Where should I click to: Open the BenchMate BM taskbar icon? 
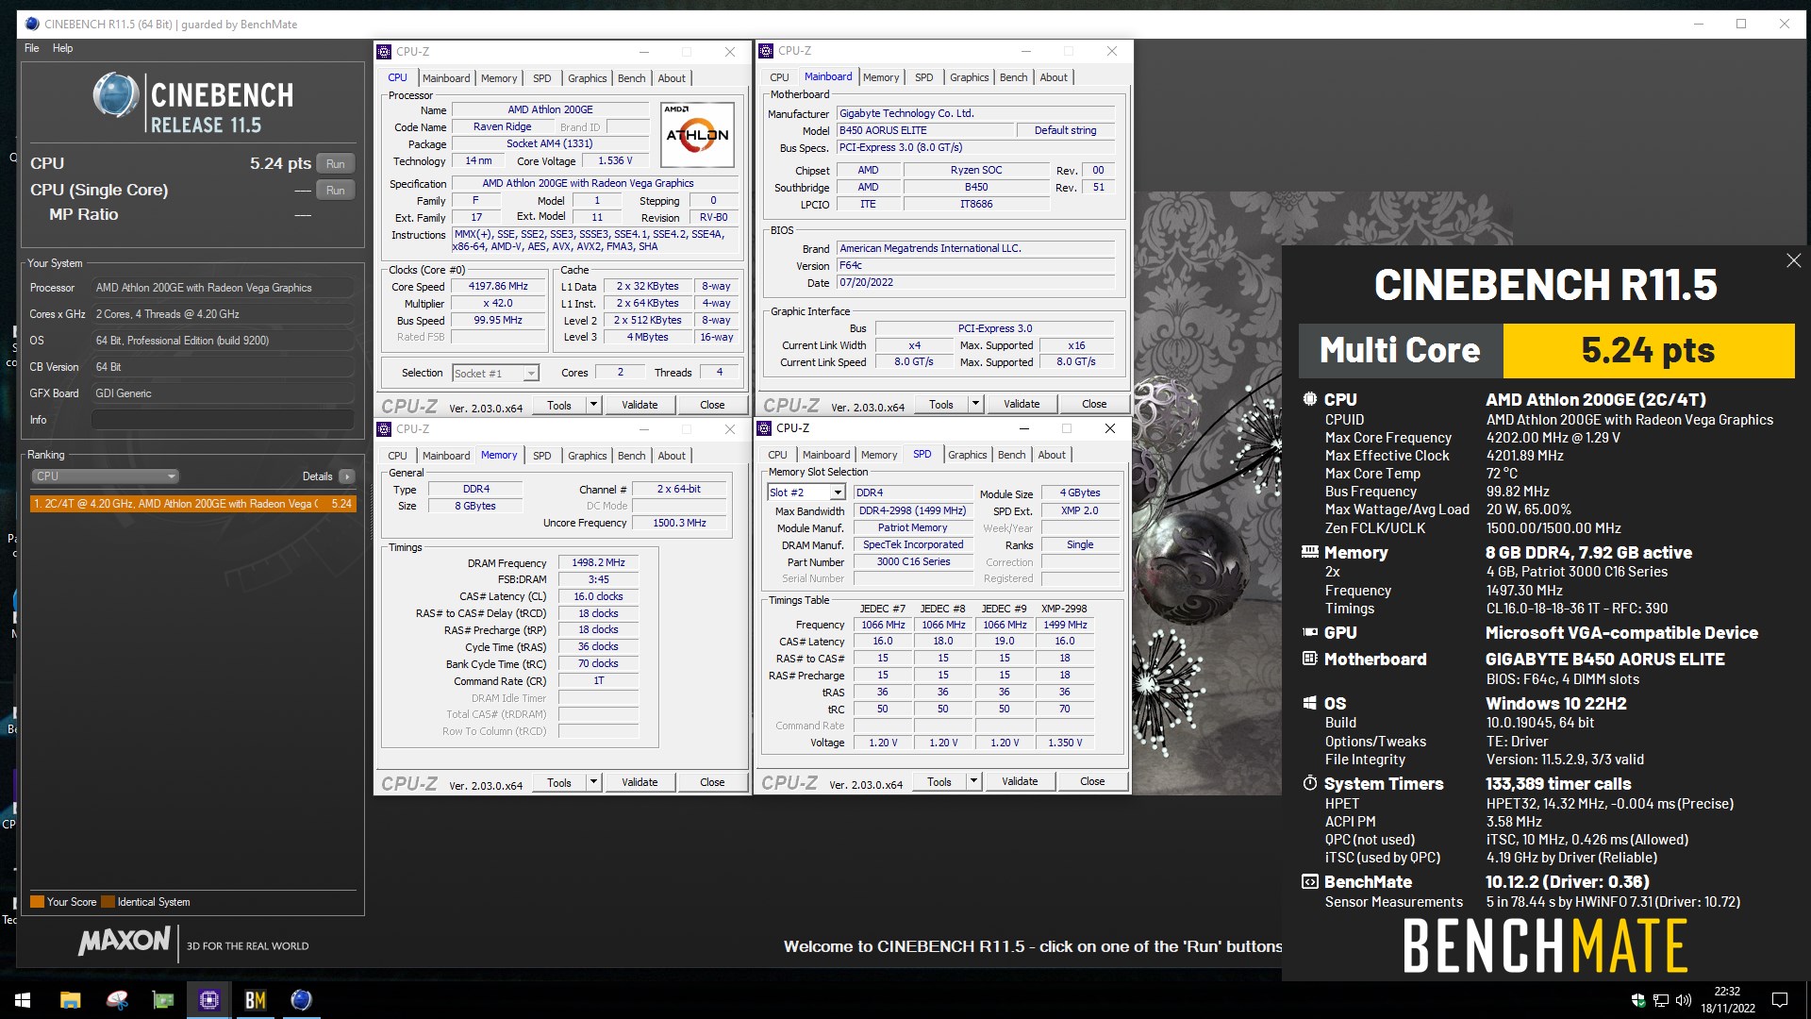click(256, 1000)
